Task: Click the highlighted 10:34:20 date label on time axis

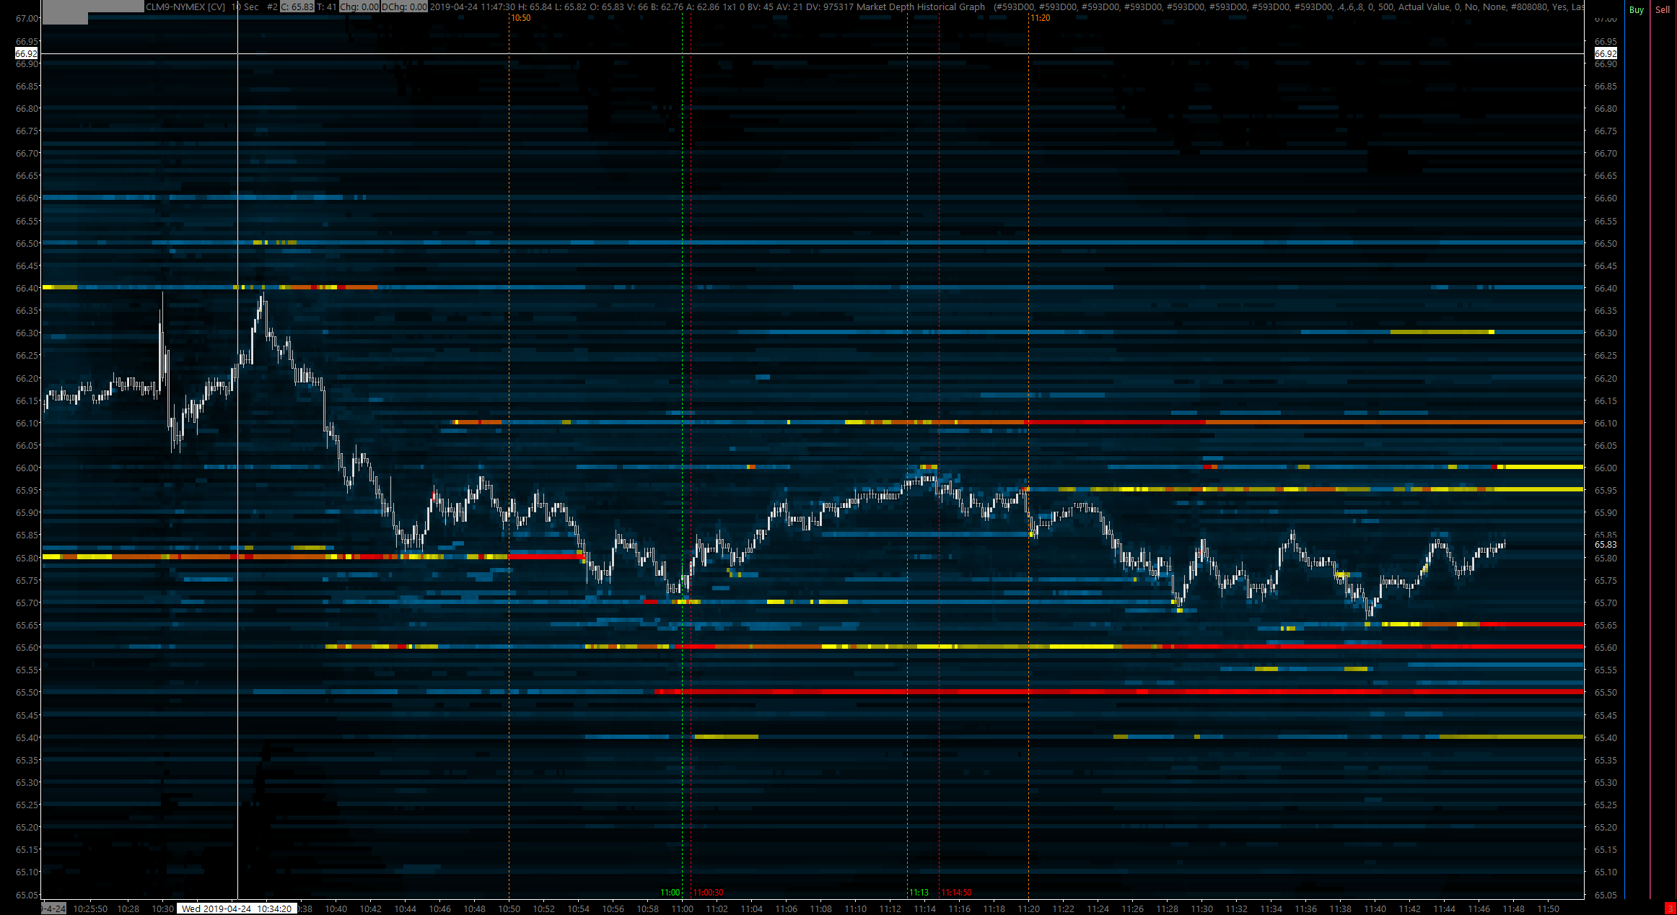Action: click(x=237, y=909)
